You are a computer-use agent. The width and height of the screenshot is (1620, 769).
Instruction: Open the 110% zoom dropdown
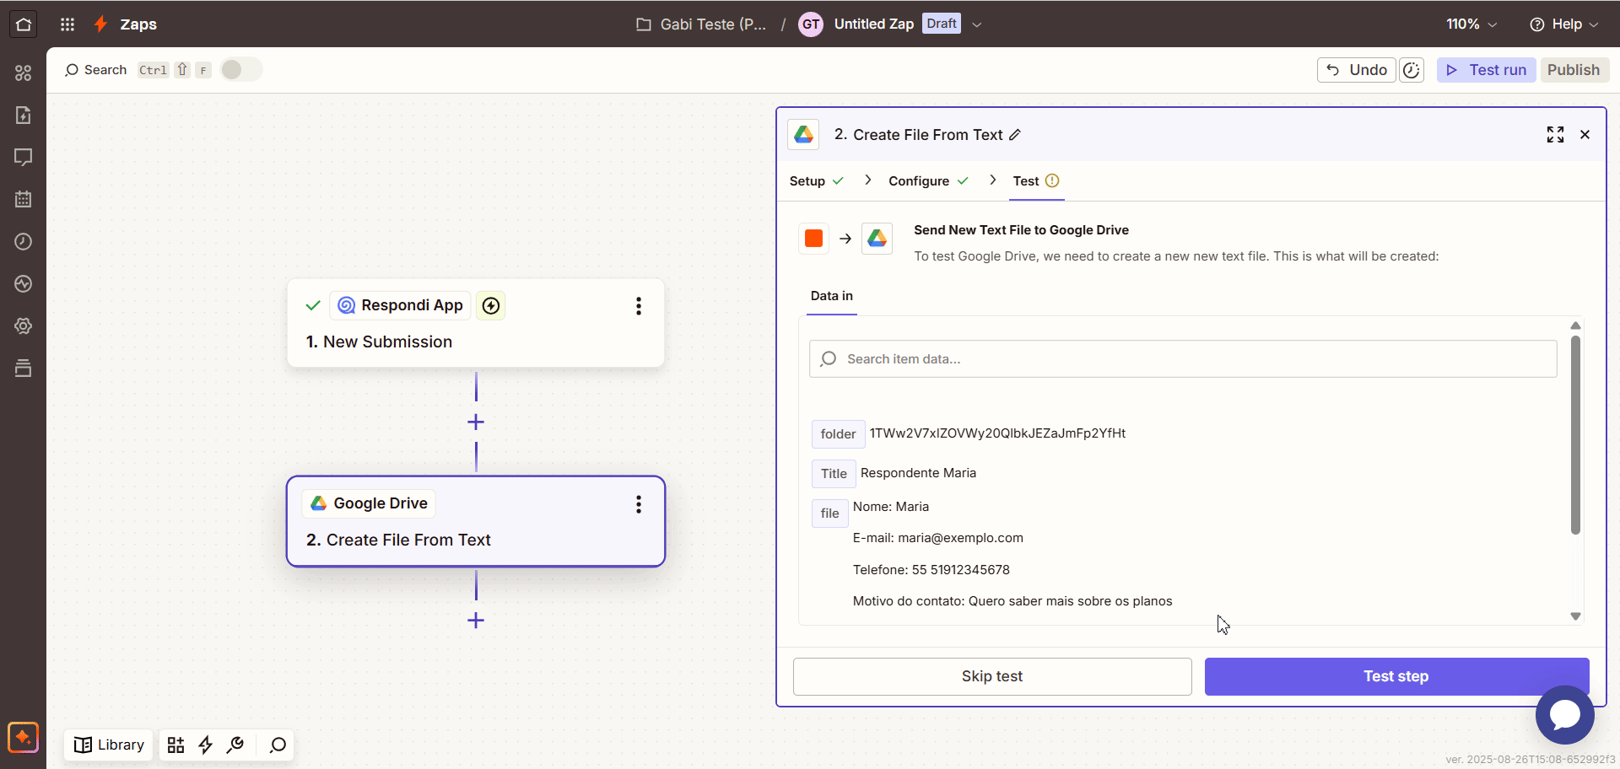pyautogui.click(x=1471, y=24)
